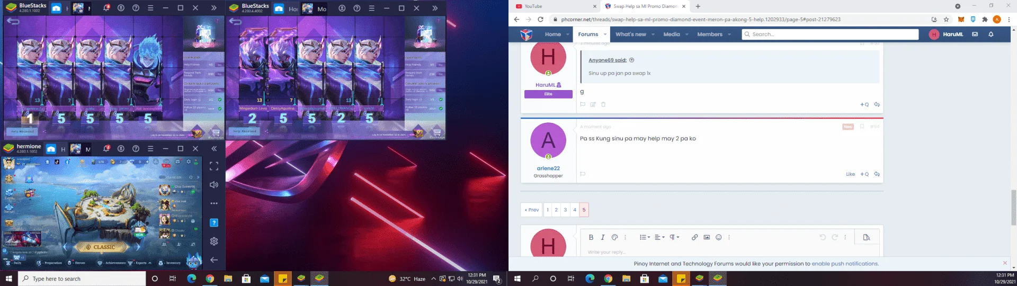Focus the forum Search field
The image size is (1017, 286).
[829, 34]
